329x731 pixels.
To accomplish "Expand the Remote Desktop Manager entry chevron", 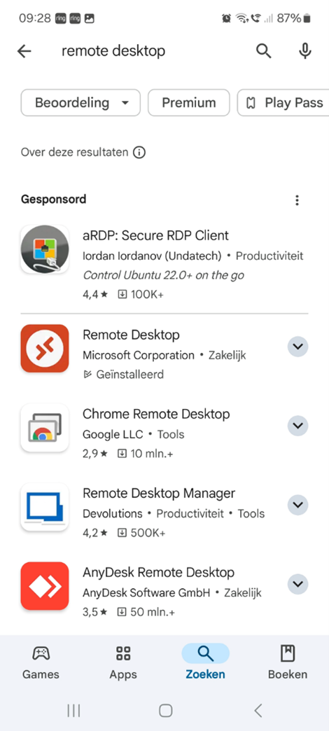I will tap(297, 505).
